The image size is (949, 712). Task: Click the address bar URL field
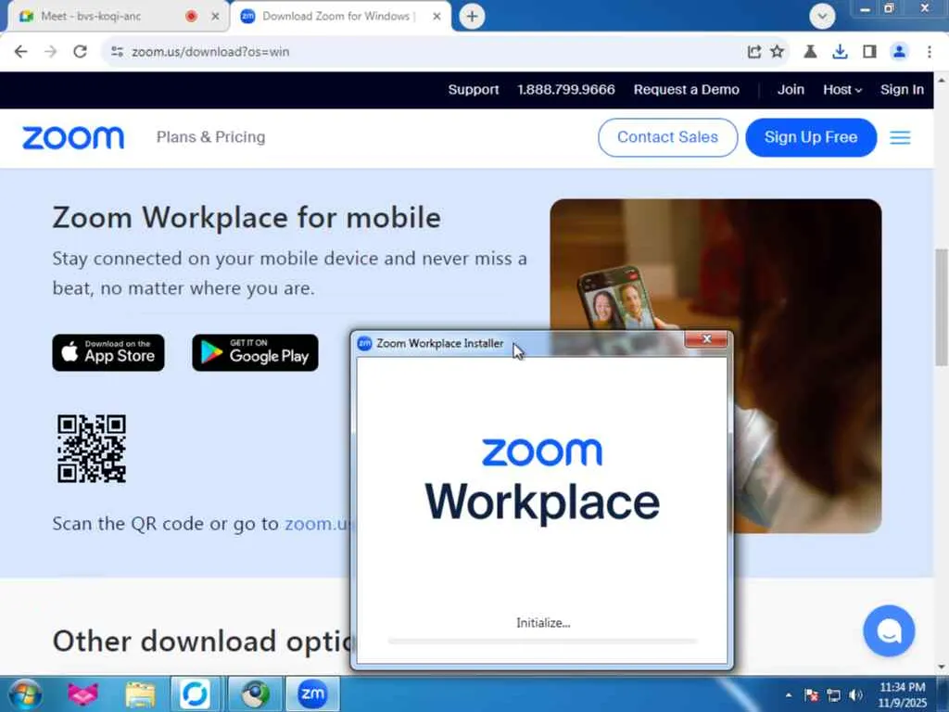(x=424, y=52)
